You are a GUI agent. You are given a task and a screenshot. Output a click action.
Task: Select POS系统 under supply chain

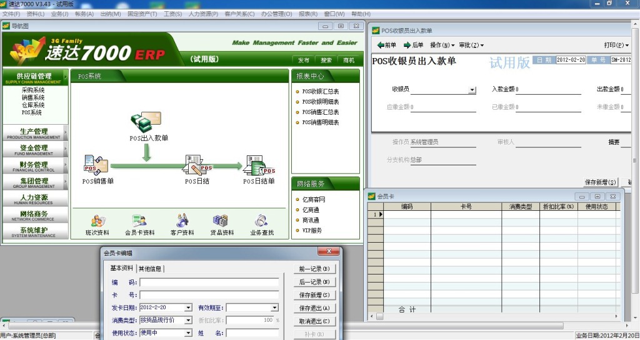32,112
